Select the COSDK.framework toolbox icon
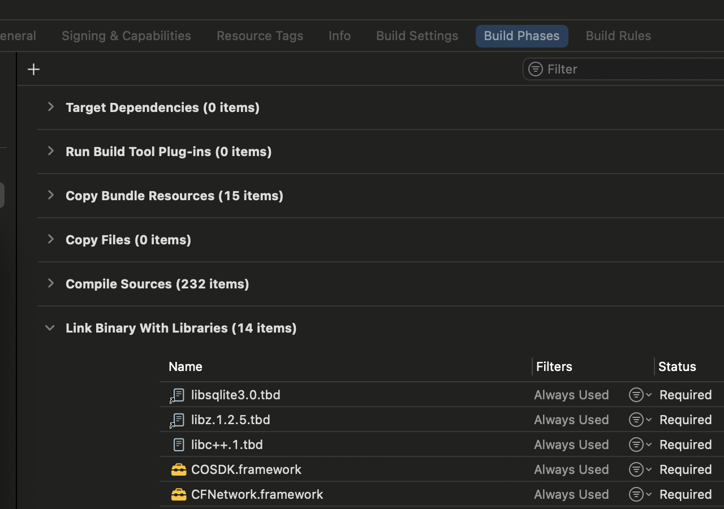724x509 pixels. 179,469
